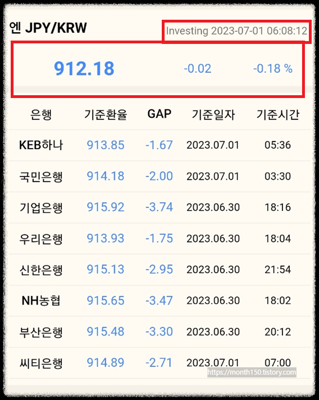
Task: Select the NH농협 bank name
Action: (x=41, y=301)
